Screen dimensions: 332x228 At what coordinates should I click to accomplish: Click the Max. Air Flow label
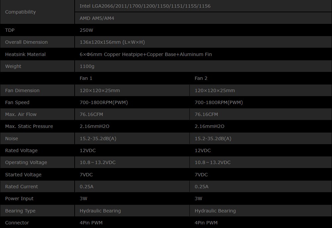tap(21, 114)
